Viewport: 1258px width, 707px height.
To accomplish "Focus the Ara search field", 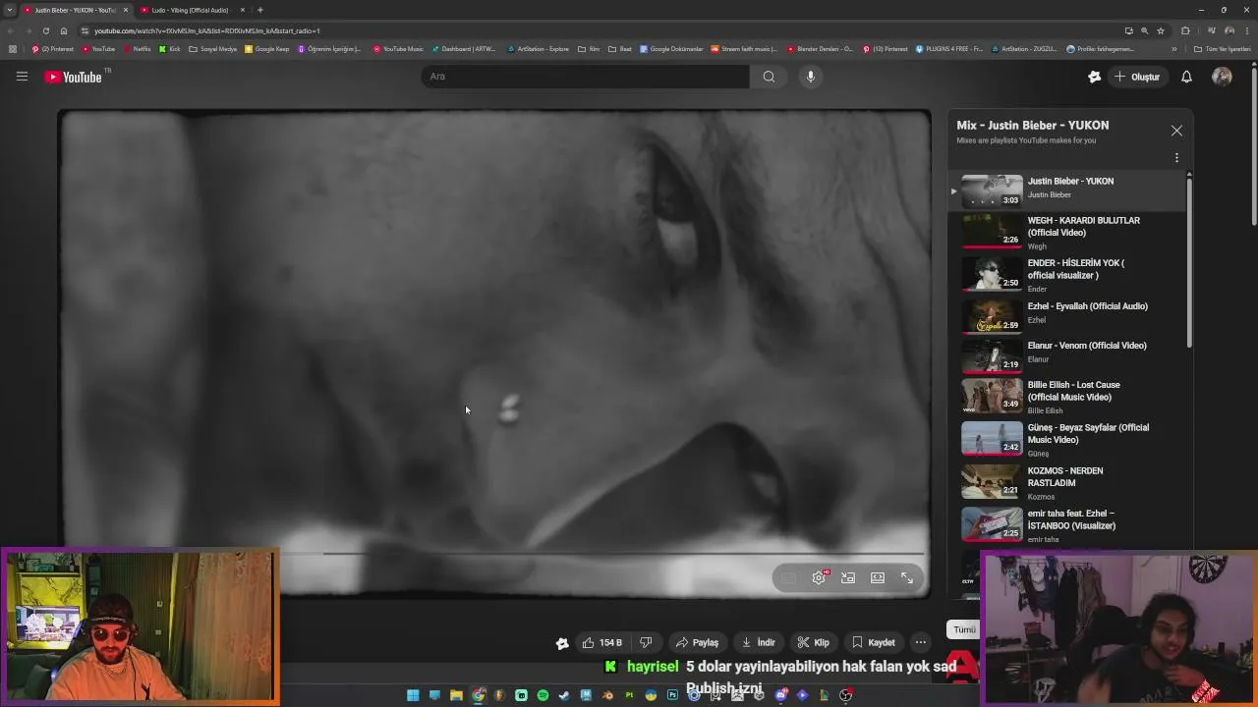I will coord(585,77).
